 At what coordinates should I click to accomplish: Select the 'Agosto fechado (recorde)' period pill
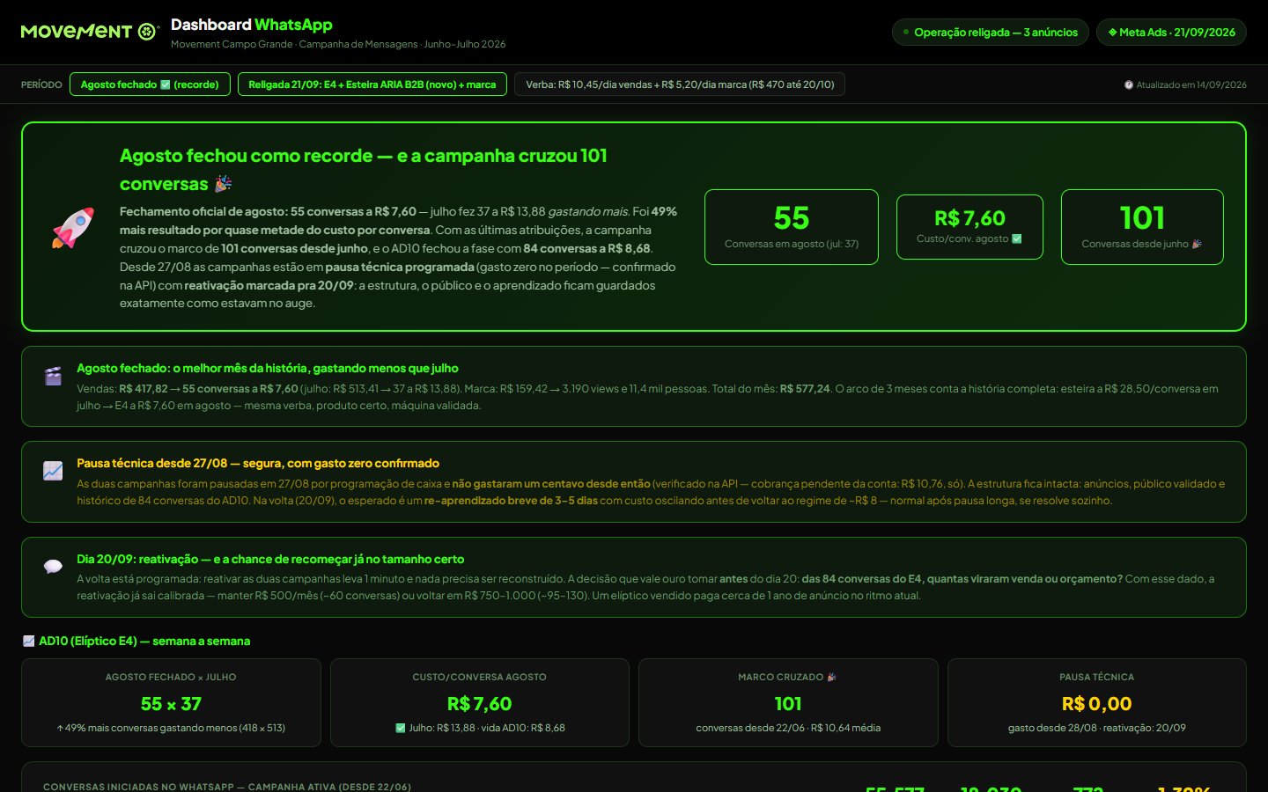pyautogui.click(x=150, y=84)
